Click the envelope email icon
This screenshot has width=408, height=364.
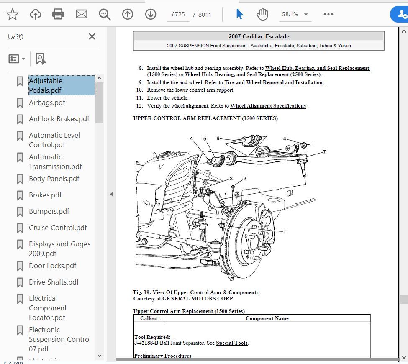(82, 14)
